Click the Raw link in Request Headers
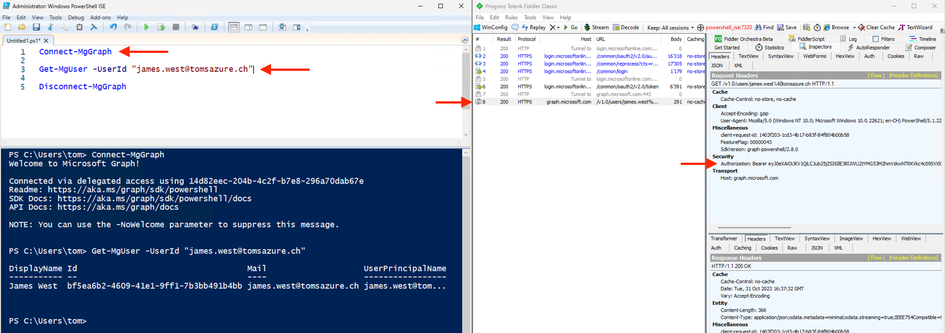 [x=876, y=75]
